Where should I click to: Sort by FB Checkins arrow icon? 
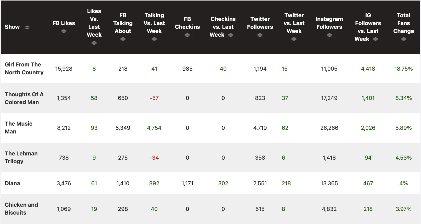click(x=187, y=35)
